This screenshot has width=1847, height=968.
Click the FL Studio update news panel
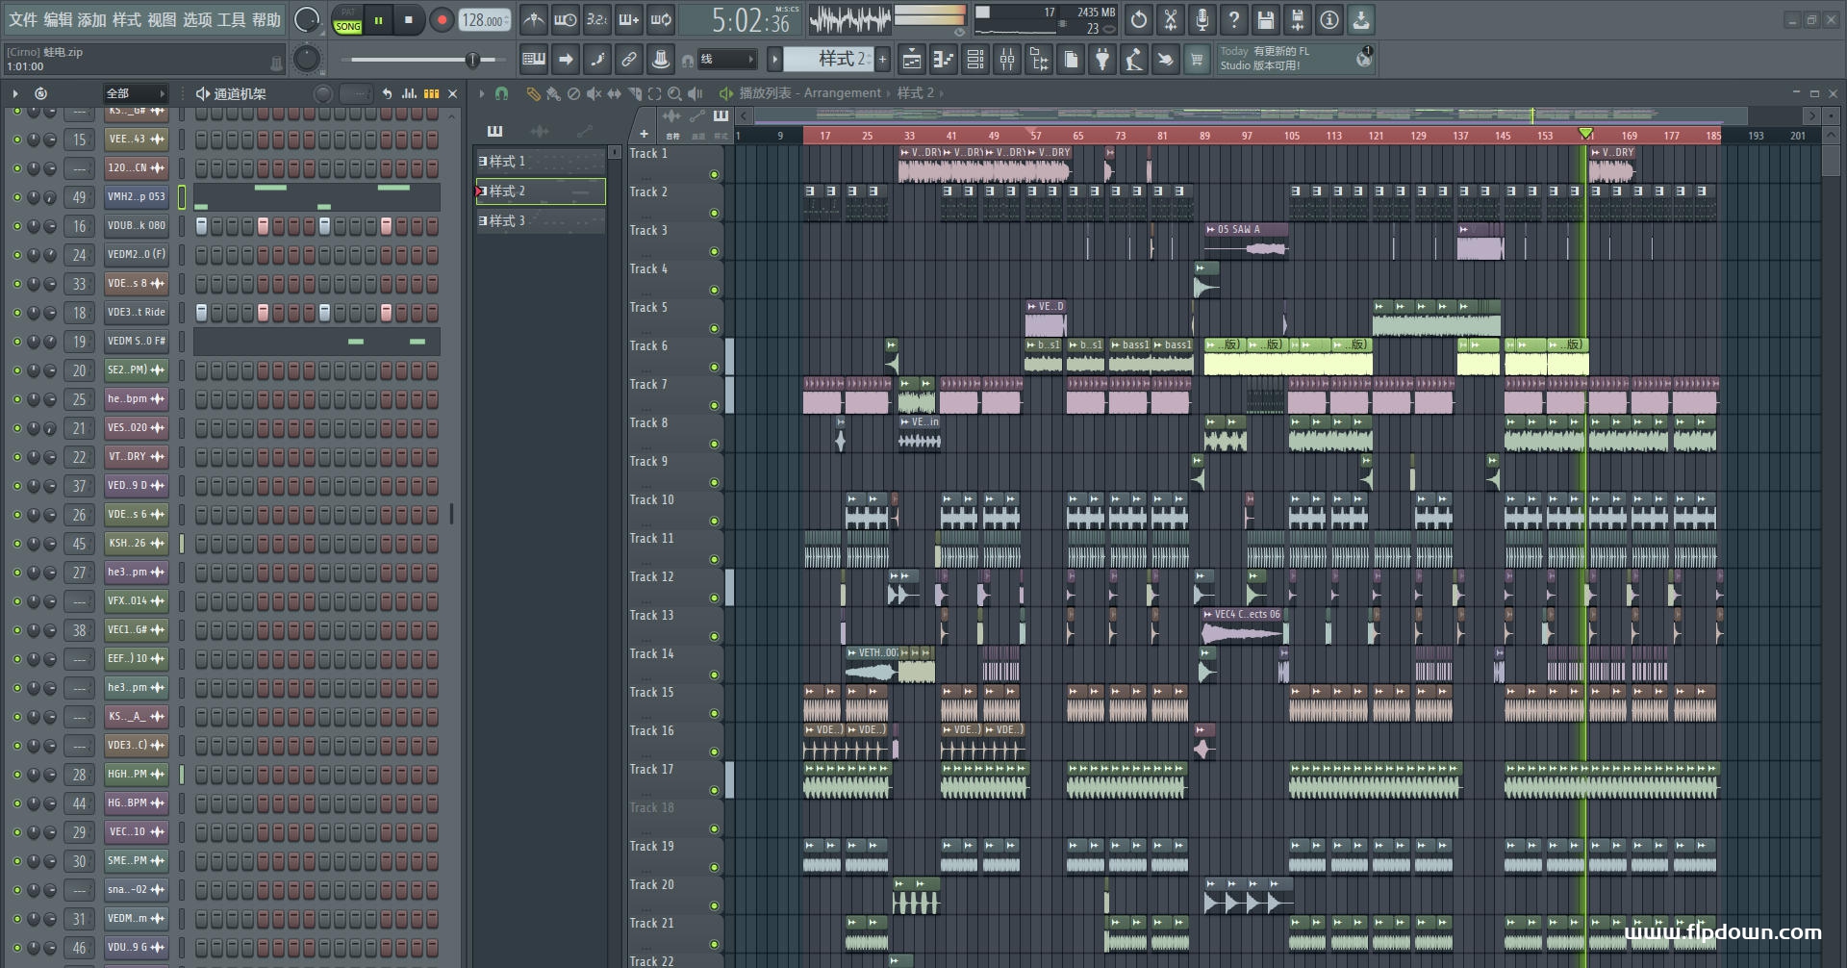[1296, 59]
